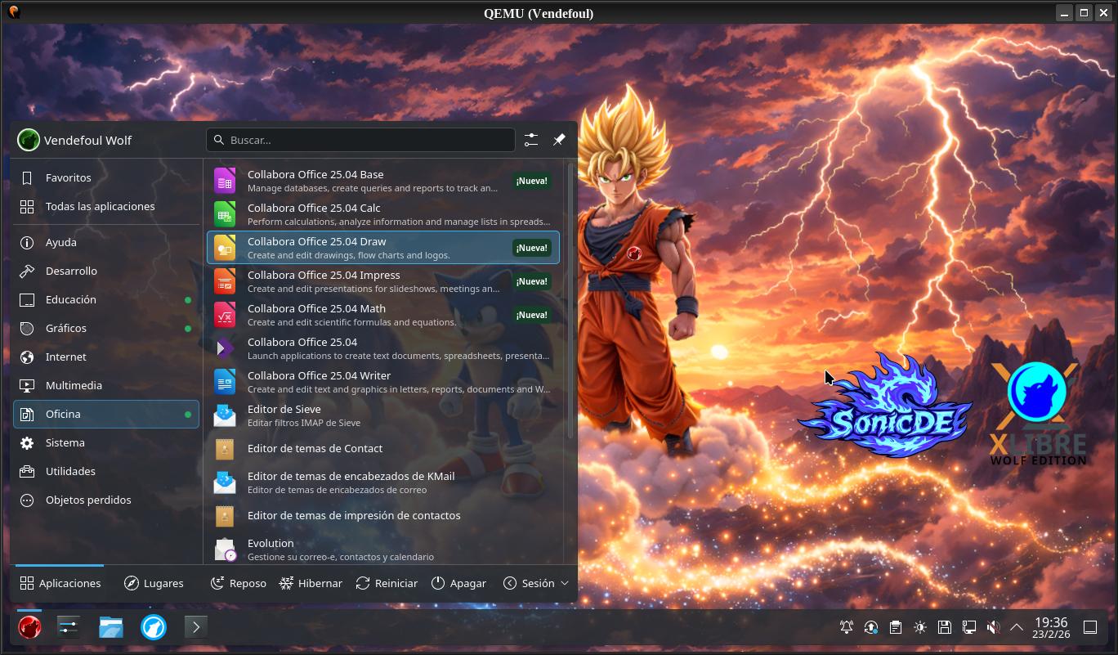Viewport: 1118px width, 655px height.
Task: Launch the Evolution mail client icon
Action: coord(225,550)
